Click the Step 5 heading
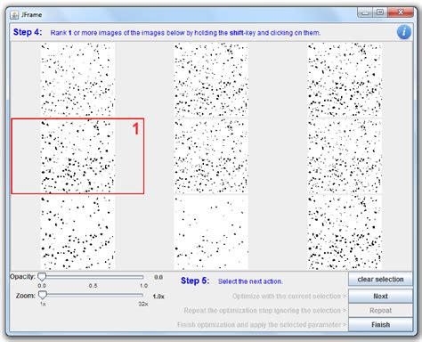Image resolution: width=422 pixels, height=342 pixels. (x=195, y=281)
